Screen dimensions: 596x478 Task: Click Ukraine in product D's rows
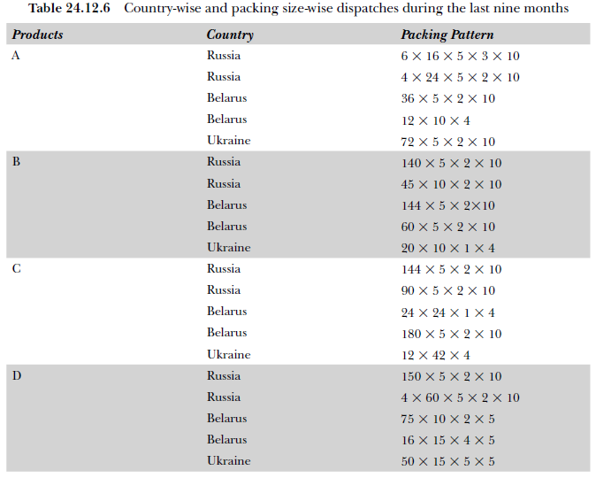click(229, 461)
